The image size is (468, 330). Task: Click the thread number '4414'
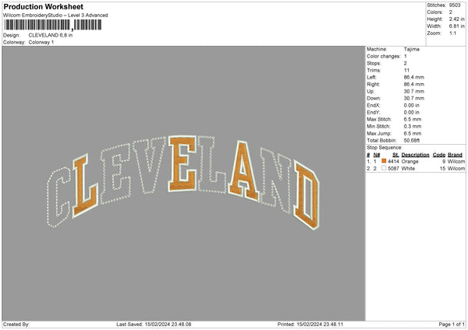click(393, 161)
